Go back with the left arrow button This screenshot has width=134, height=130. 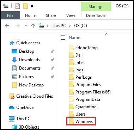[x=7, y=26]
